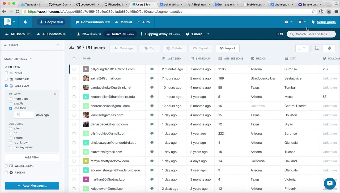Screen dimensions: 340x193
Task: Select the 'exactly' relative option
Action: click(11, 104)
